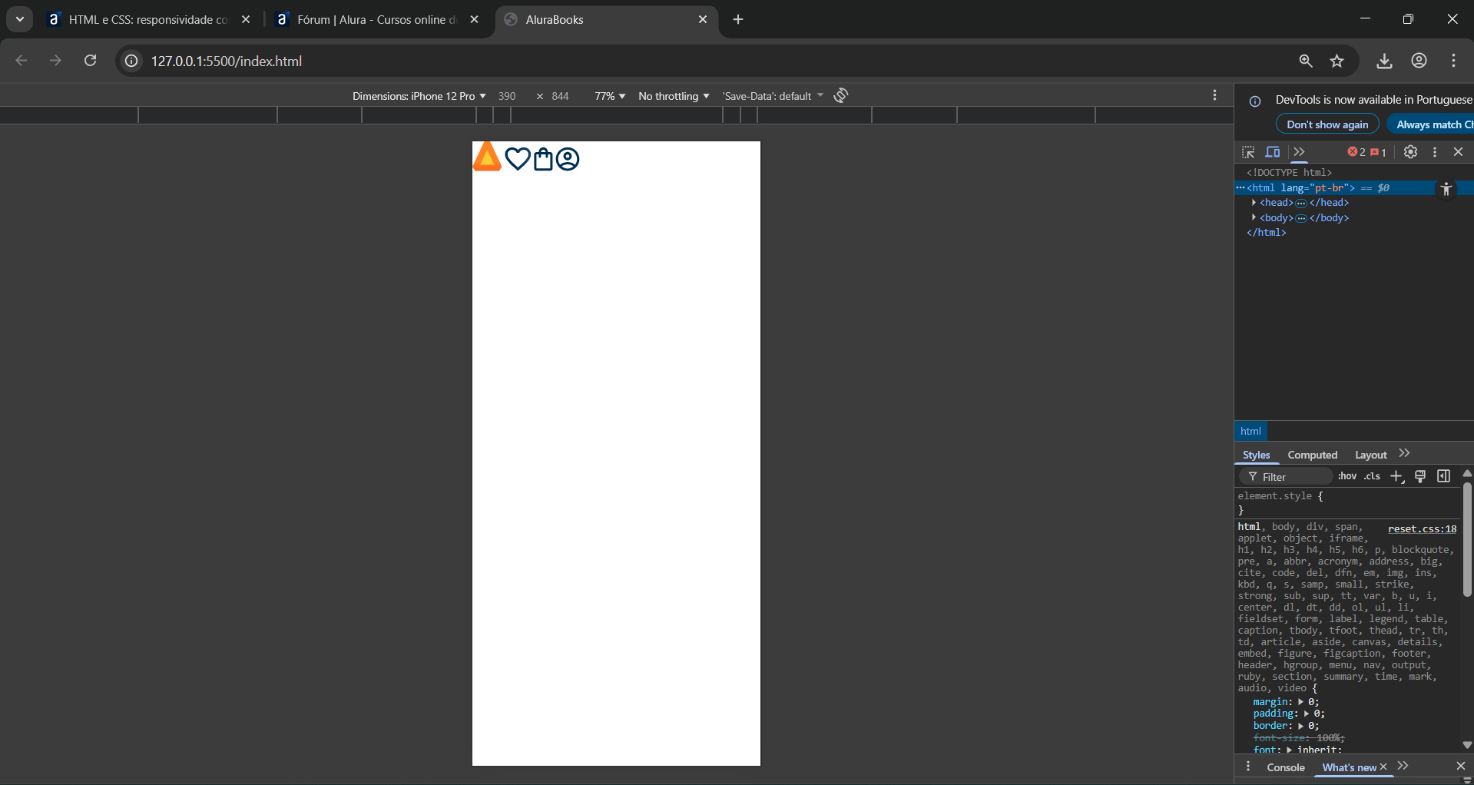1474x785 pixels.
Task: Switch to the Styles tab
Action: click(x=1256, y=455)
